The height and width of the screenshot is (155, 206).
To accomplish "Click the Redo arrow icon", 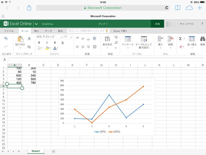I will point(6,46).
